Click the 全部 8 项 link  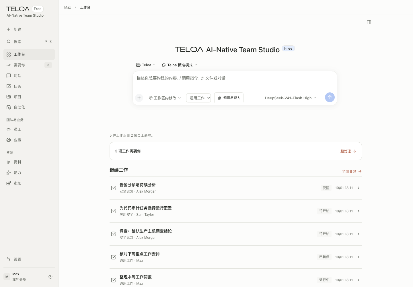(352, 171)
